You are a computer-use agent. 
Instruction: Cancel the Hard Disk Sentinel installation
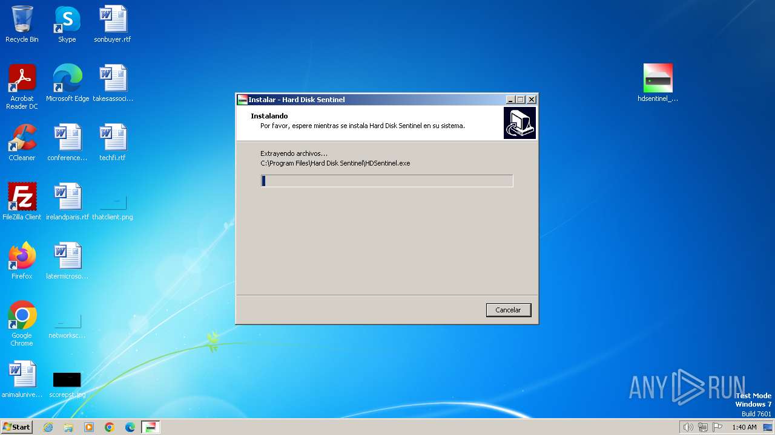(508, 310)
